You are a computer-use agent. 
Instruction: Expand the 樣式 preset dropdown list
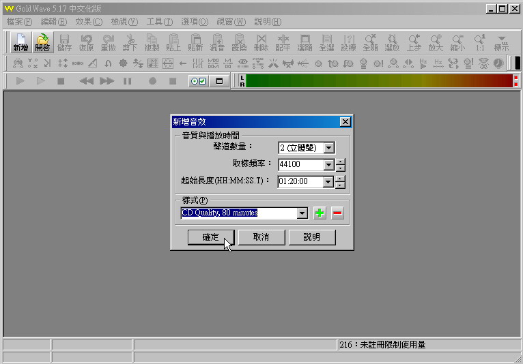(x=302, y=213)
